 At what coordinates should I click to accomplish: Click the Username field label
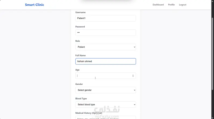coord(80,12)
